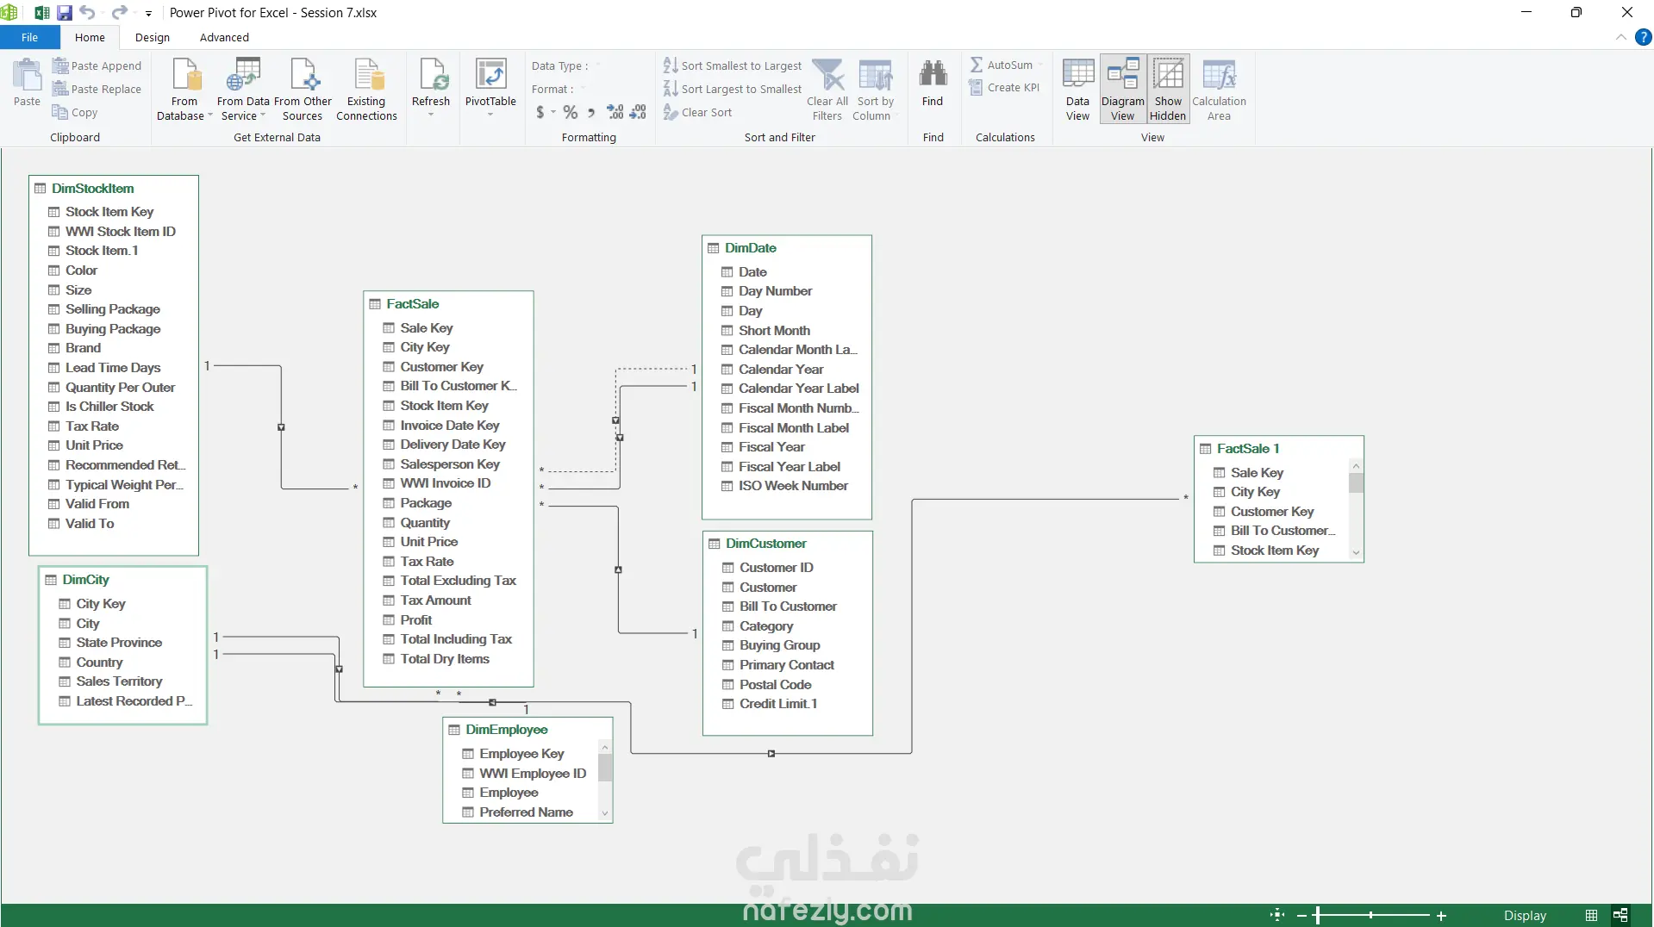Click the Redo arrow in title bar
This screenshot has width=1654, height=927.
(120, 13)
